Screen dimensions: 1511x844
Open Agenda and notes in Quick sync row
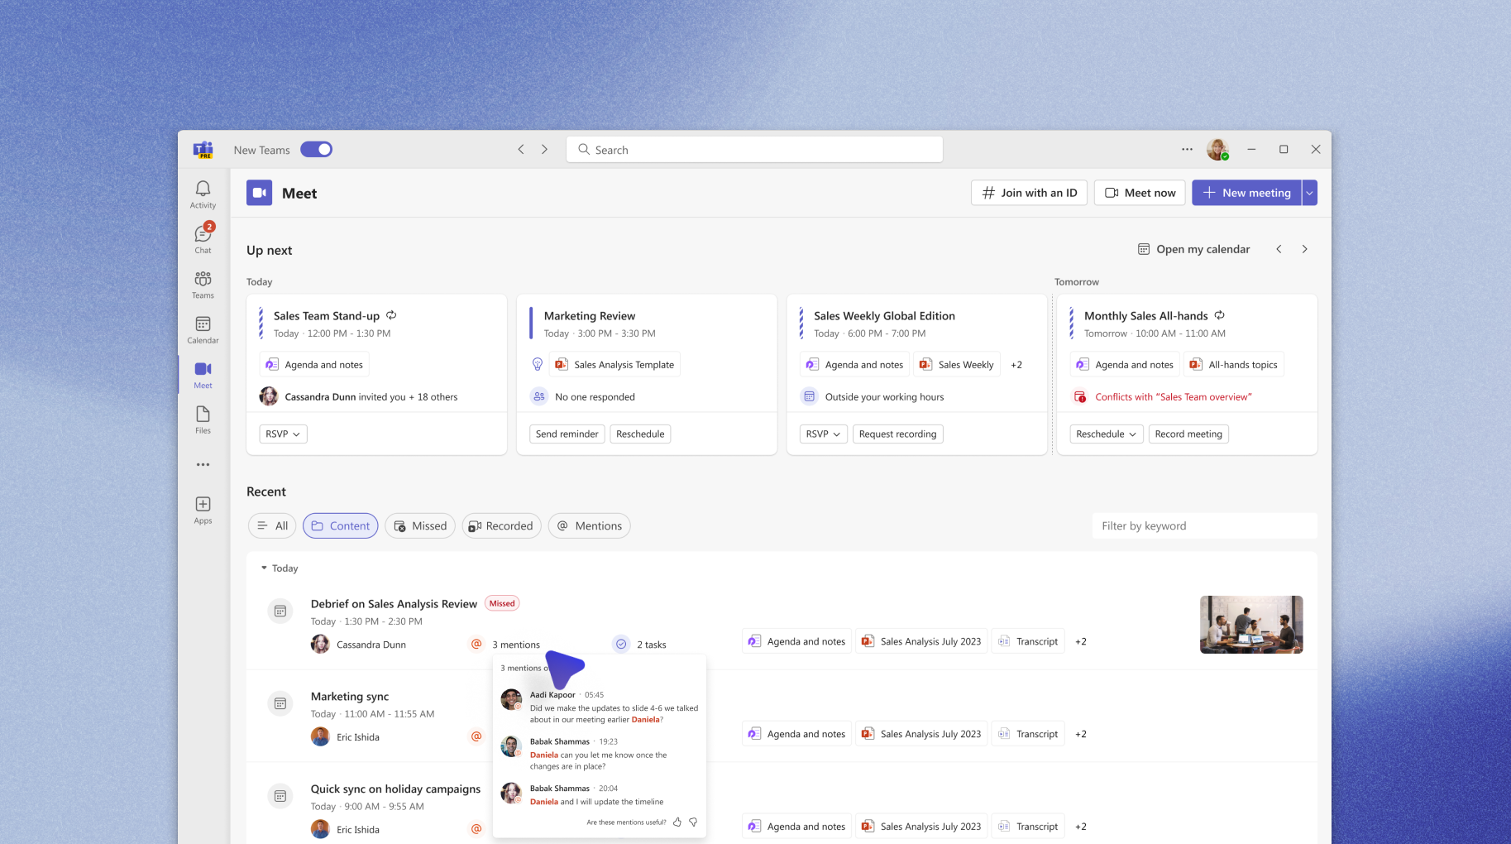[x=796, y=827]
